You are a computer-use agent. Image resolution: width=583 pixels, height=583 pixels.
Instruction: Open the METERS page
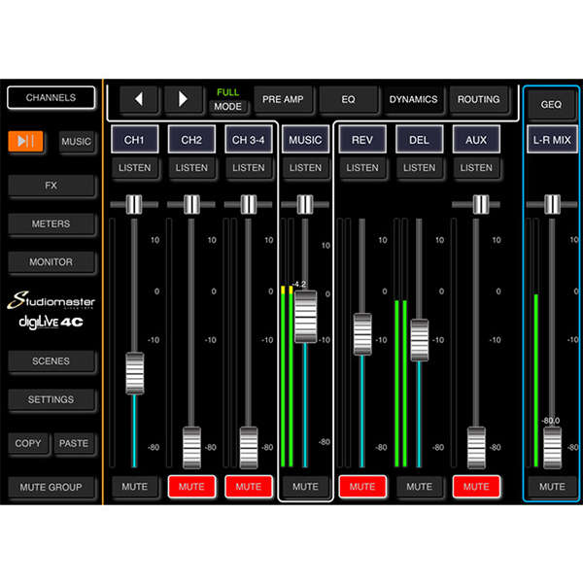coord(51,223)
